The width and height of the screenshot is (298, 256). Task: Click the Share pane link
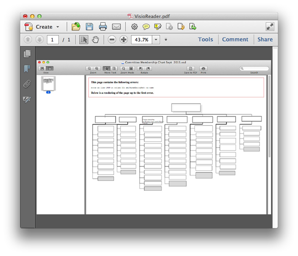pyautogui.click(x=265, y=40)
